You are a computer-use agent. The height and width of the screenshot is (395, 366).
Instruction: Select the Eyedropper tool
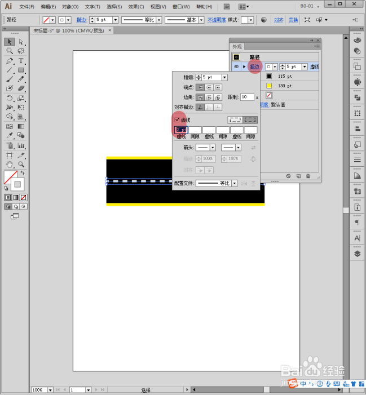(10, 136)
